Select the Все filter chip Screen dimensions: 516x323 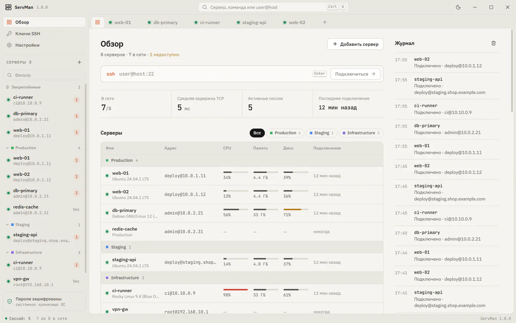pyautogui.click(x=257, y=133)
